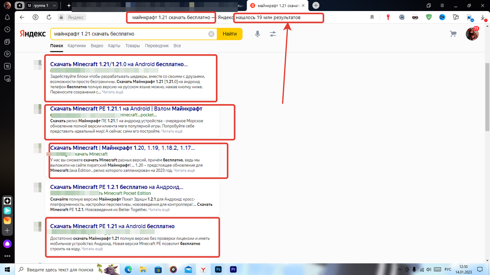
Task: Select the active майнкрафт 1.21 browser tab
Action: 278,6
